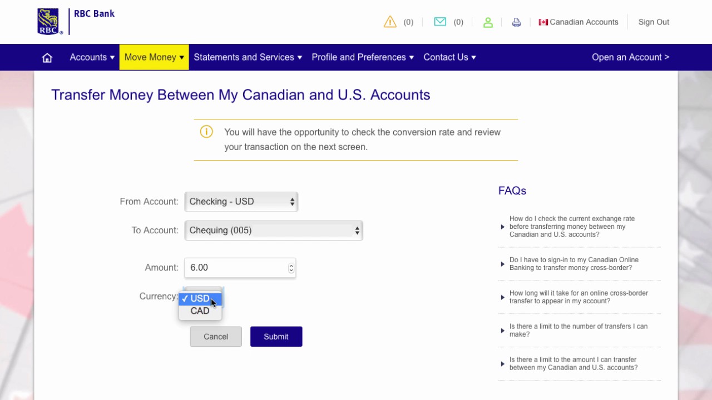The height and width of the screenshot is (400, 712).
Task: Click the Sign Out link
Action: point(654,22)
